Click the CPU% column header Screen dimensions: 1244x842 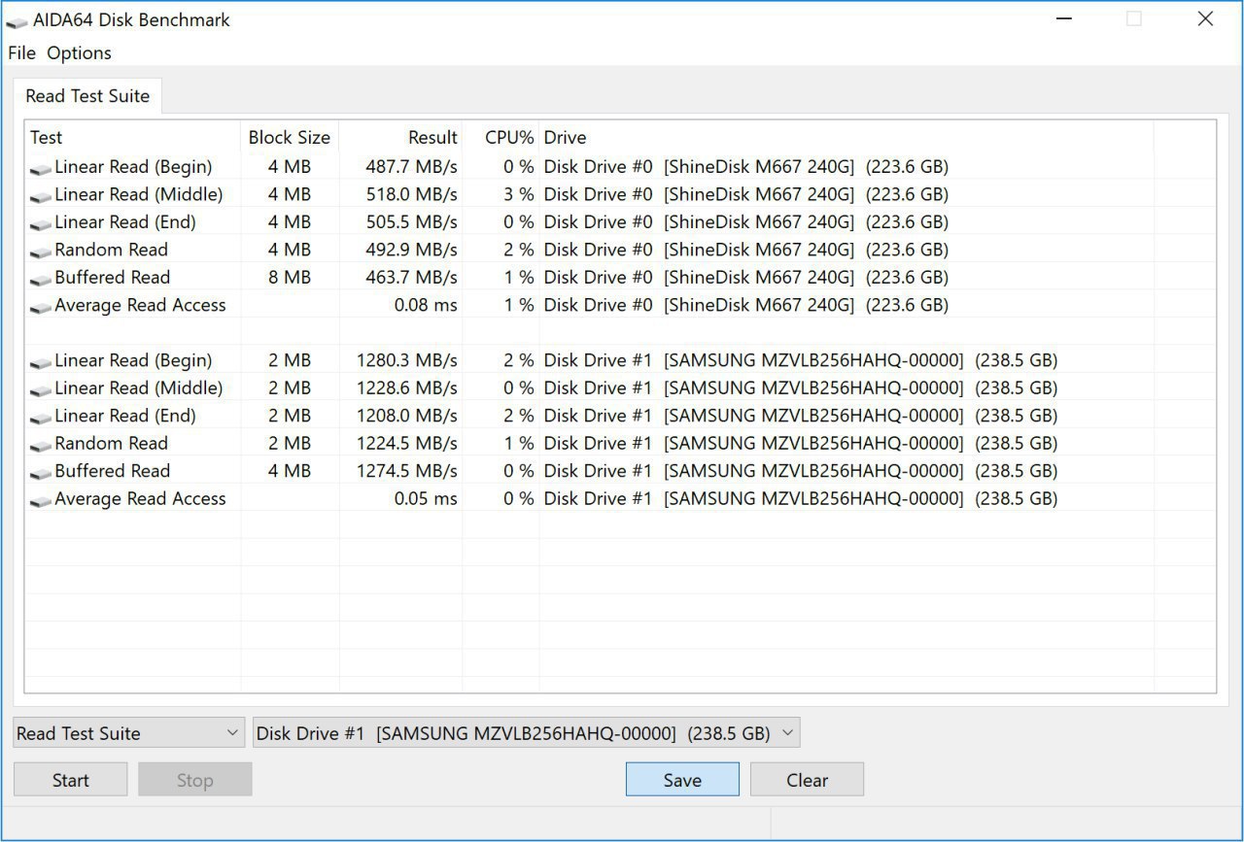pyautogui.click(x=501, y=137)
